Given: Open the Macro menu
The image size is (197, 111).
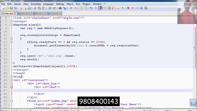Looking at the screenshot, I should [x=70, y=4].
